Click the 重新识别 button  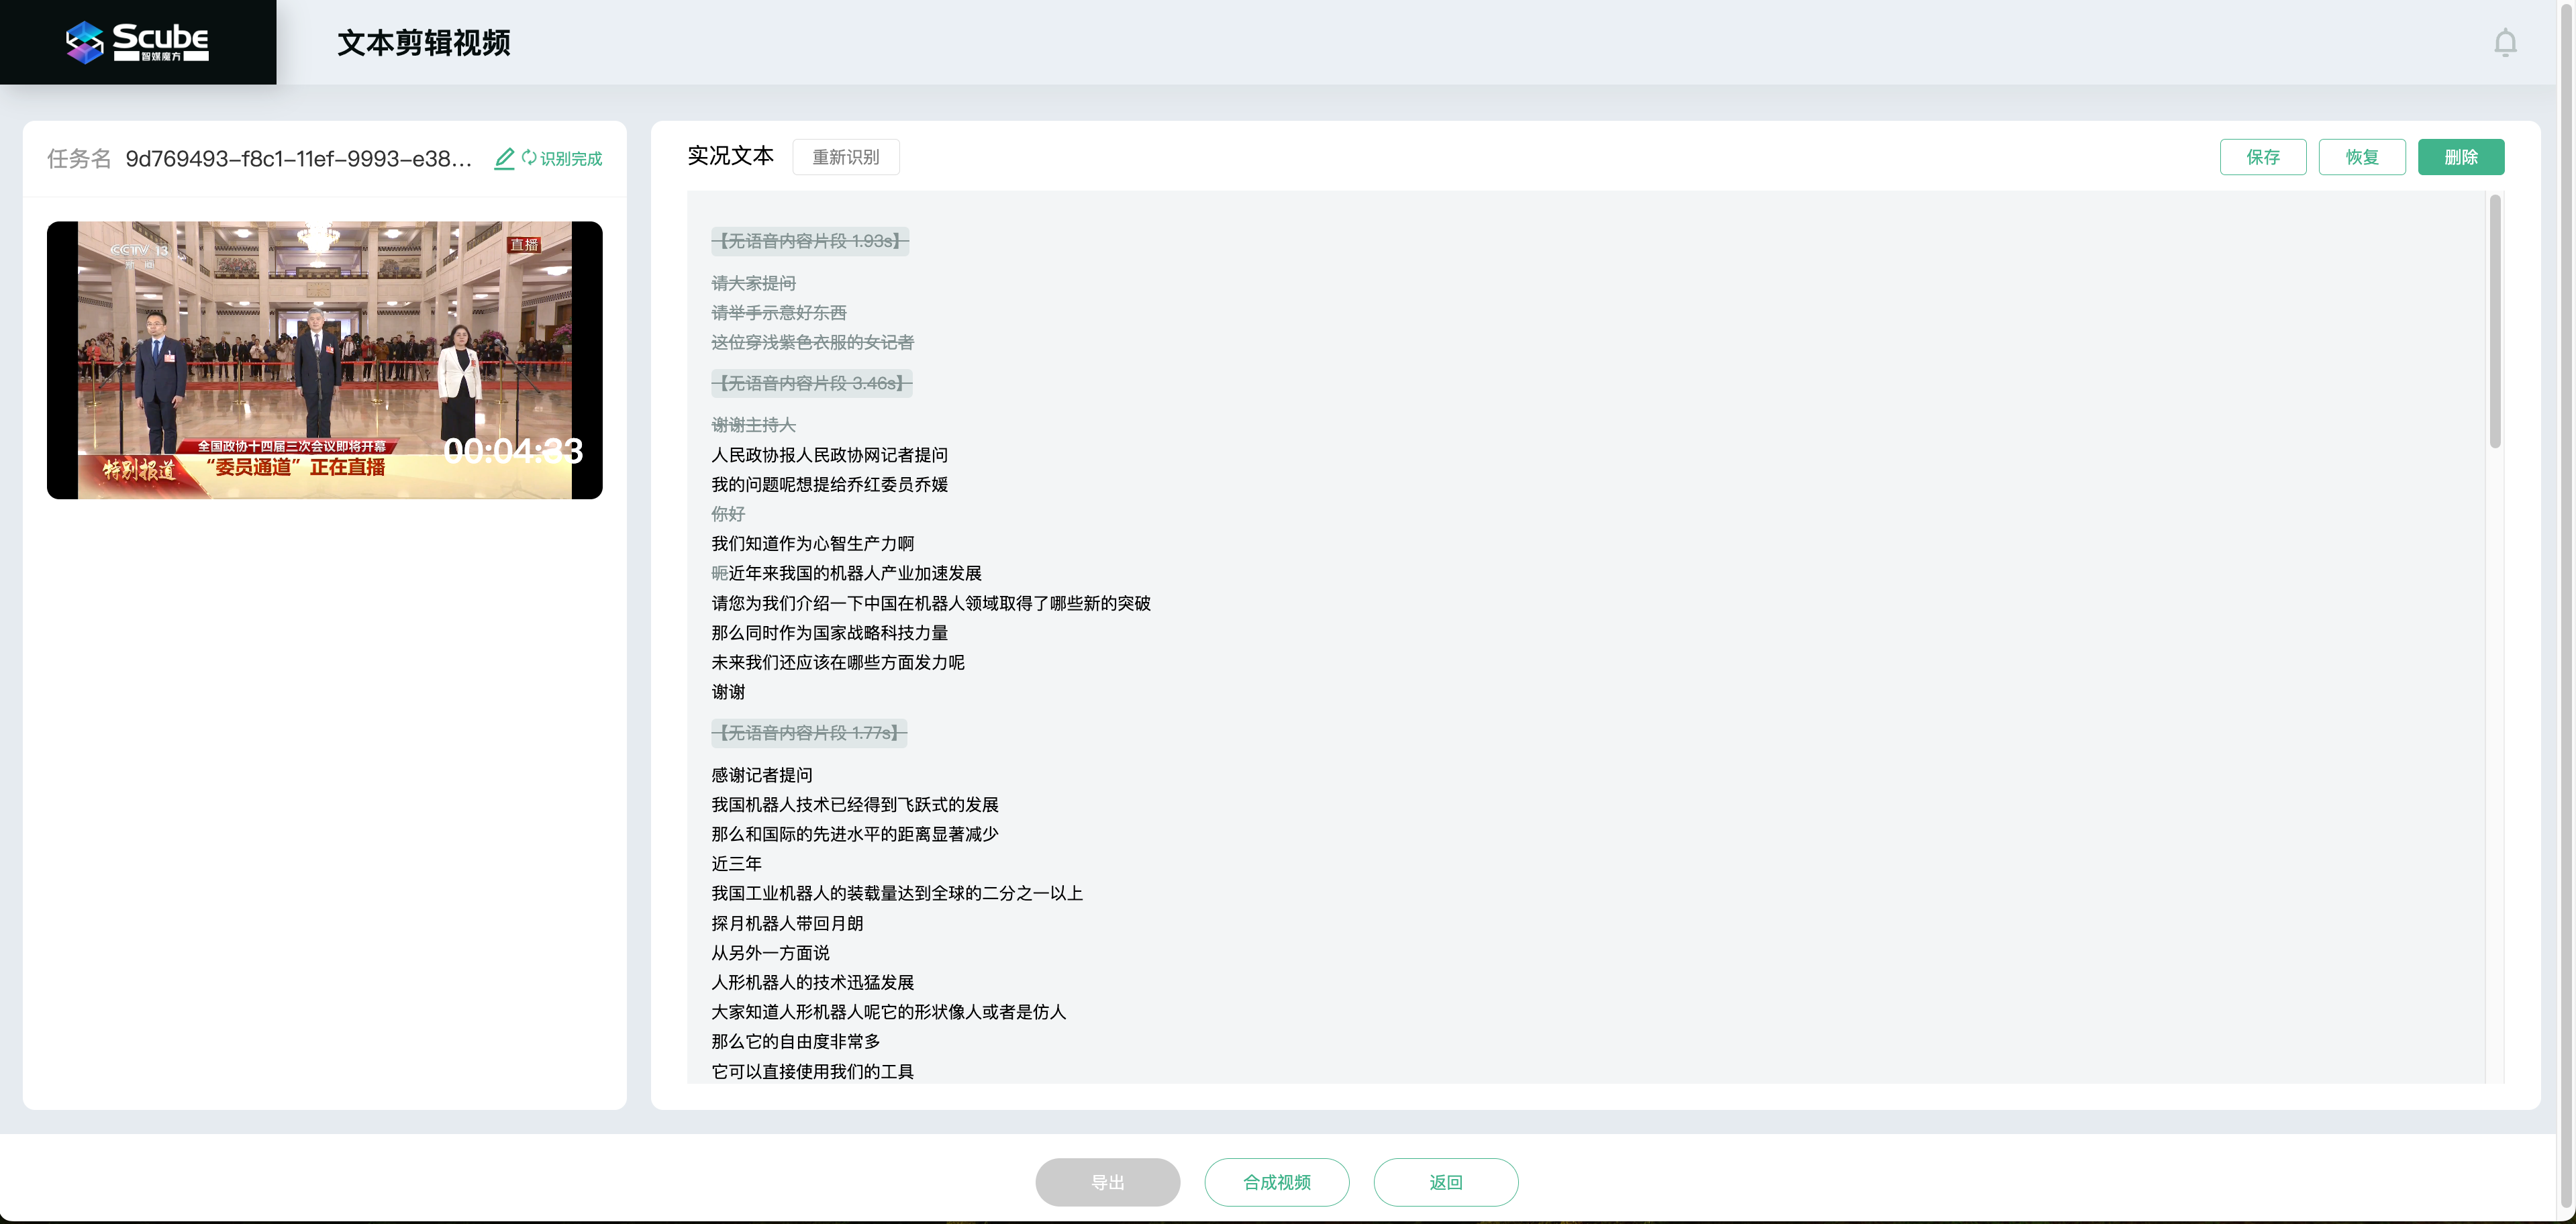point(845,157)
